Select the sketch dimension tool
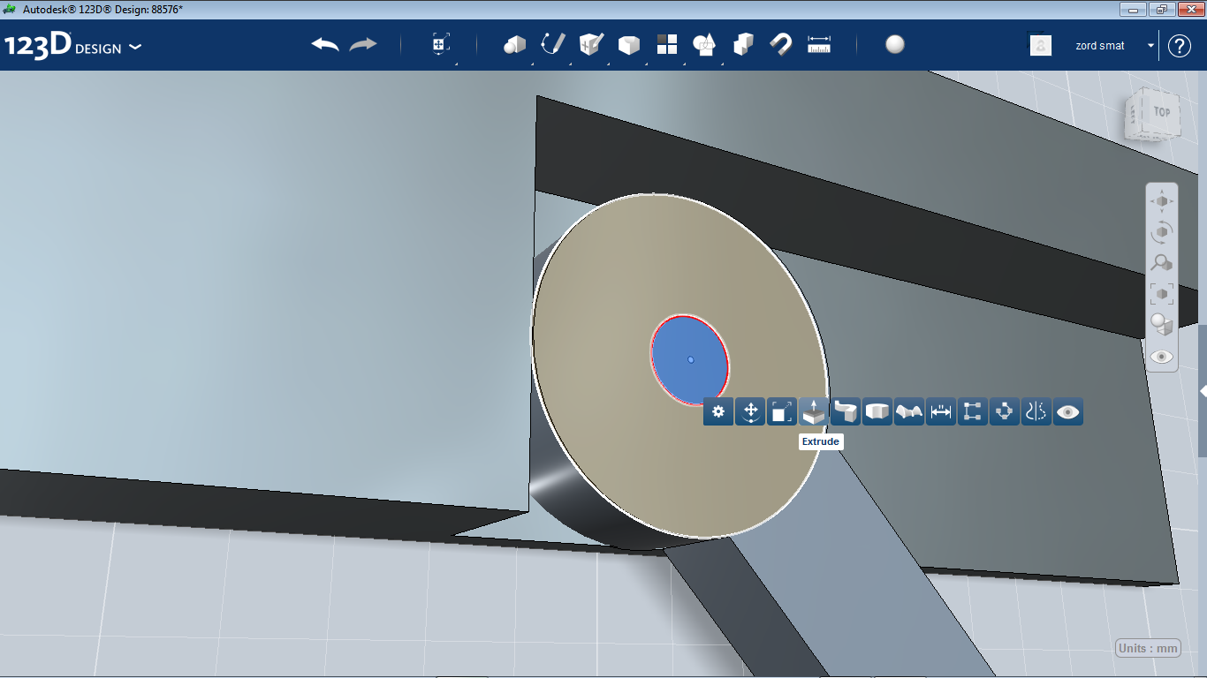1207x678 pixels. point(941,411)
